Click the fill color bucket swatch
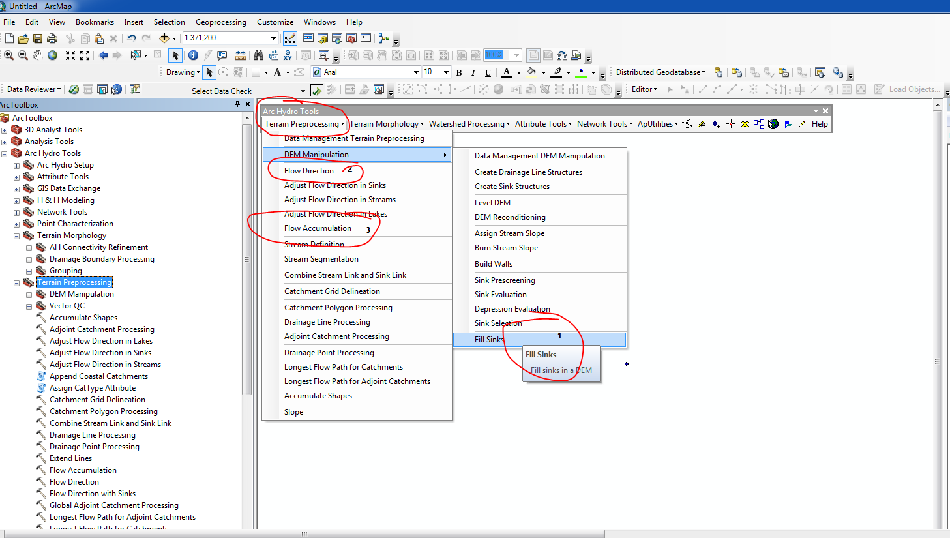 tap(531, 72)
